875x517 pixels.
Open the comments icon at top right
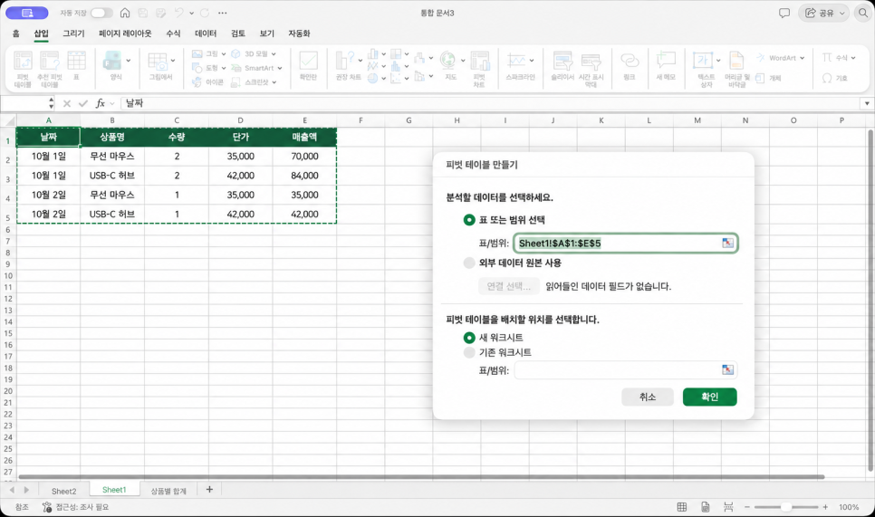[784, 13]
